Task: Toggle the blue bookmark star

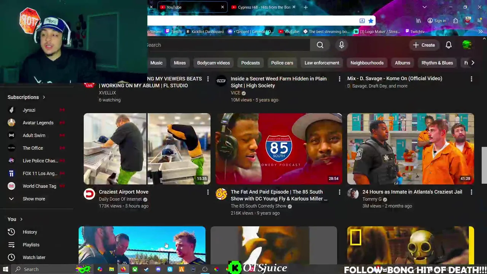Action: (371, 21)
